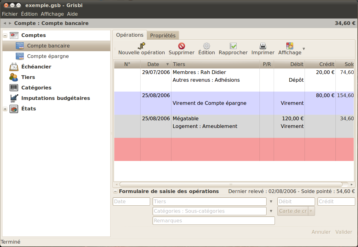Screen dimensions: 358x247
Task: Click the Imprimer printer icon
Action: coord(263,46)
